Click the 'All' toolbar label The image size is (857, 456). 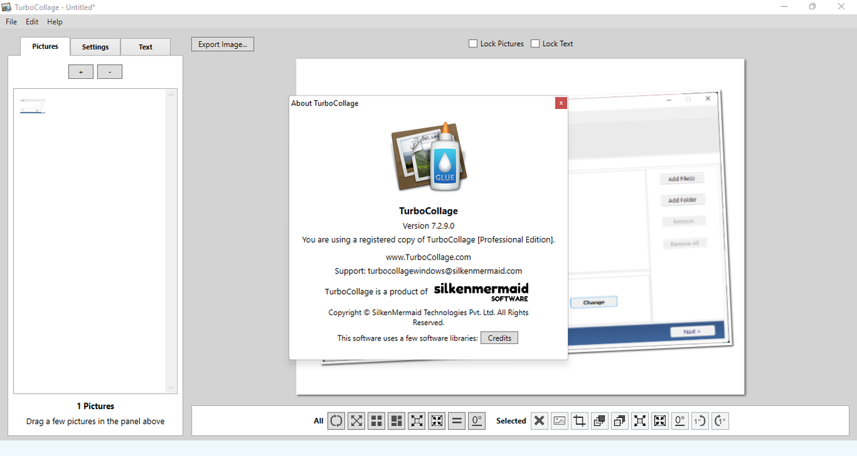(319, 421)
